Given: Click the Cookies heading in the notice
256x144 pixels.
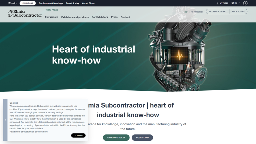Looking at the screenshot, I should point(14,103).
